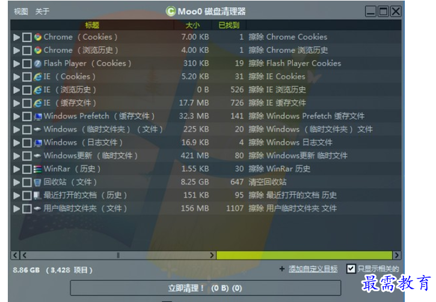Expand the WinRar (历史) row
Image resolution: width=436 pixels, height=302 pixels.
point(17,170)
